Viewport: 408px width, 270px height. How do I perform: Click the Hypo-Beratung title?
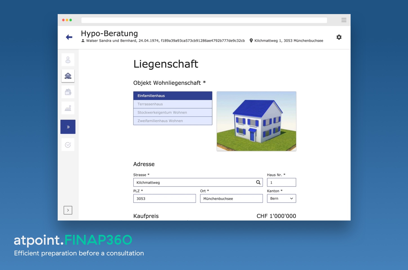[109, 33]
